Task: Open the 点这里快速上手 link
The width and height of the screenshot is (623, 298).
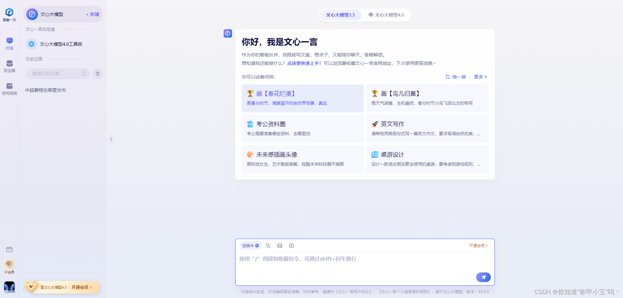Action: click(304, 63)
